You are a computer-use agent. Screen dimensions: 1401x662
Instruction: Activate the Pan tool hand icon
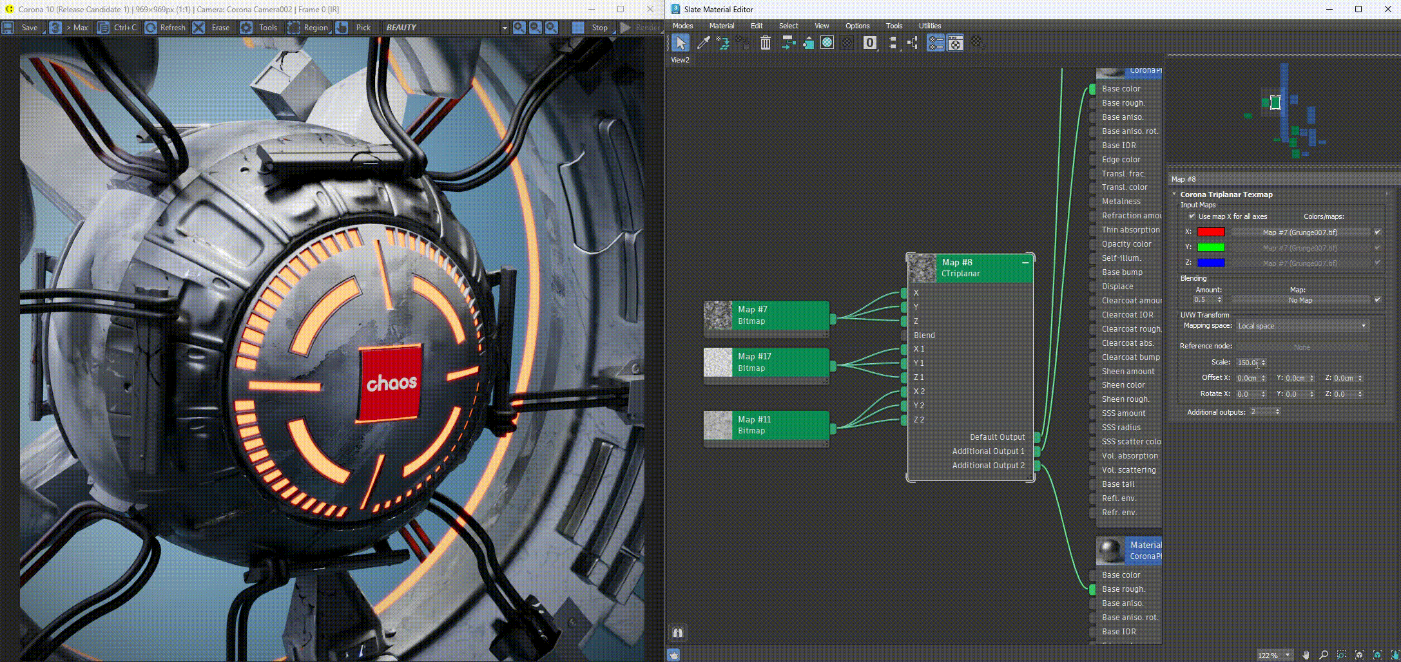(x=1306, y=655)
